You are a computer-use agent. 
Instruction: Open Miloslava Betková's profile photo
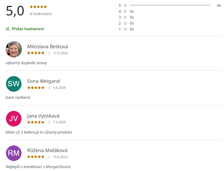pos(14,49)
